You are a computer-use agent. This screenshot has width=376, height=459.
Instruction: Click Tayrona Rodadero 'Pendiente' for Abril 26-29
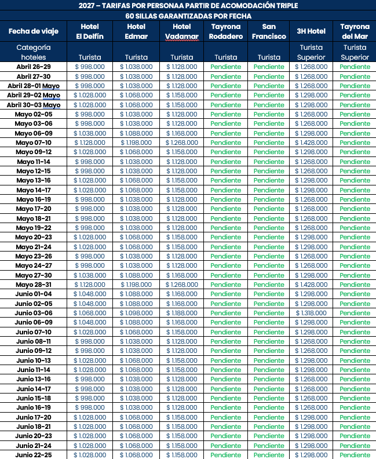coord(225,67)
